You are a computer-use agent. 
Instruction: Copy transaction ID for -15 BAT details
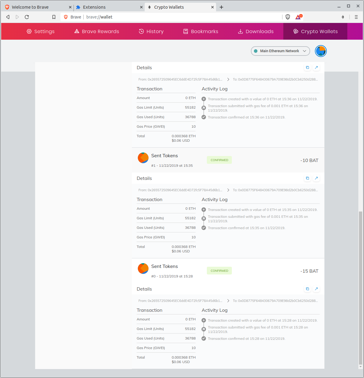point(307,289)
